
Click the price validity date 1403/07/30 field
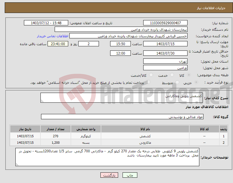coord(165,53)
